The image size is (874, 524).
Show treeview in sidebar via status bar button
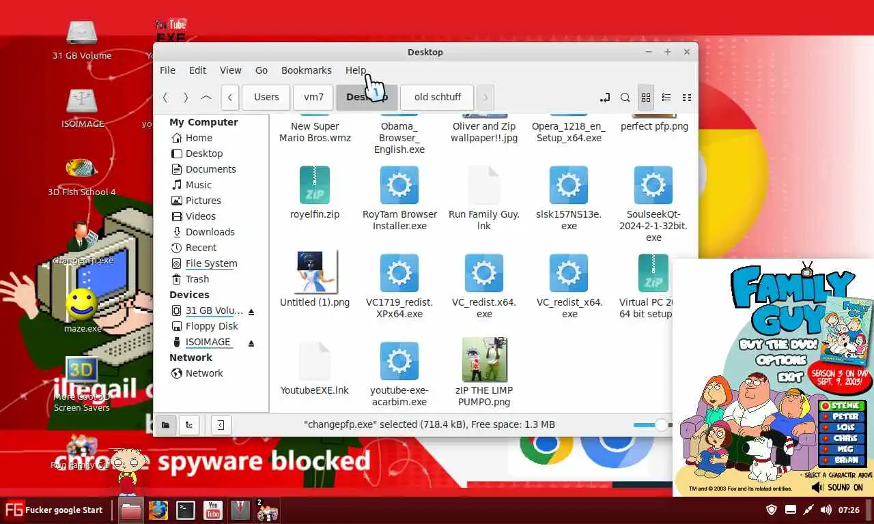tap(189, 424)
